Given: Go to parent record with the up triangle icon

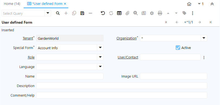Looking at the screenshot, I should 168,13.
